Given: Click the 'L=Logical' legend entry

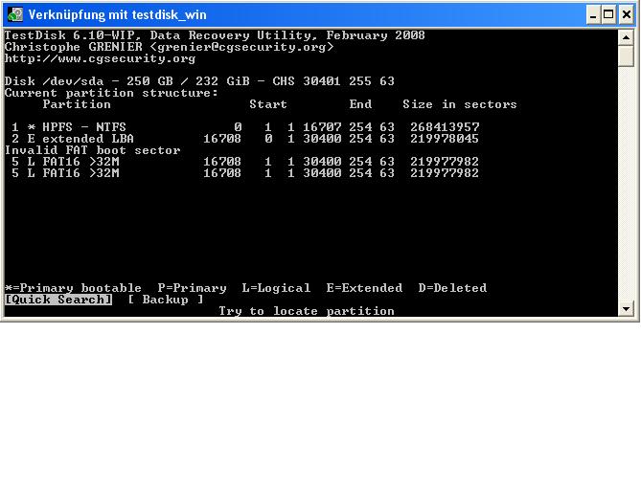Looking at the screenshot, I should [x=276, y=288].
